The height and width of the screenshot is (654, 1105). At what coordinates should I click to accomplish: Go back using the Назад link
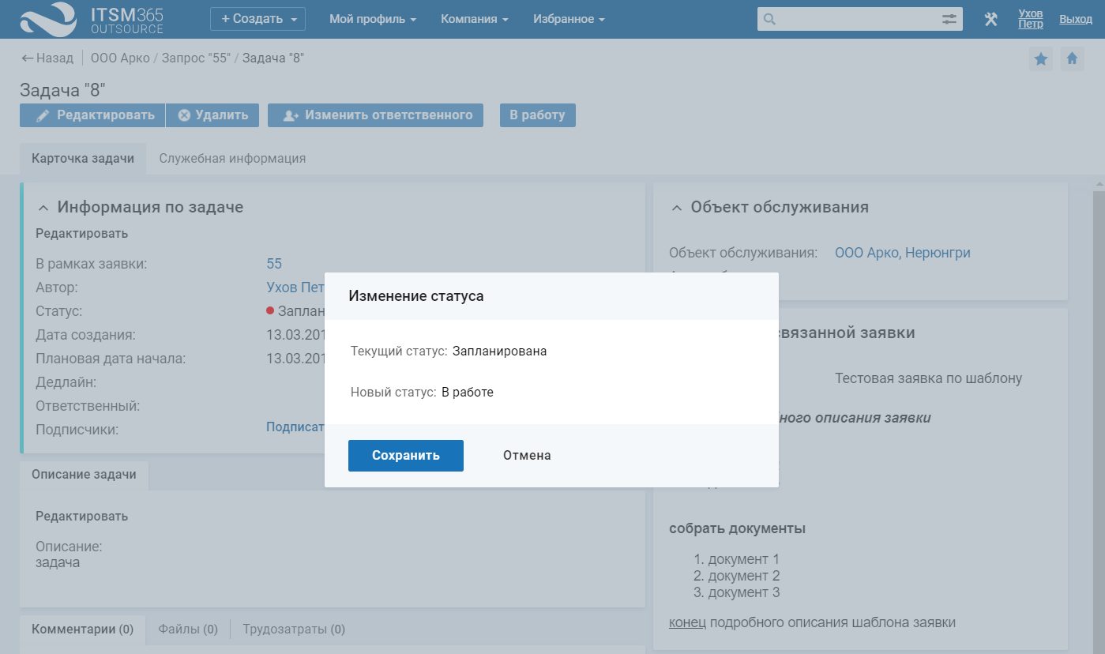pos(47,58)
